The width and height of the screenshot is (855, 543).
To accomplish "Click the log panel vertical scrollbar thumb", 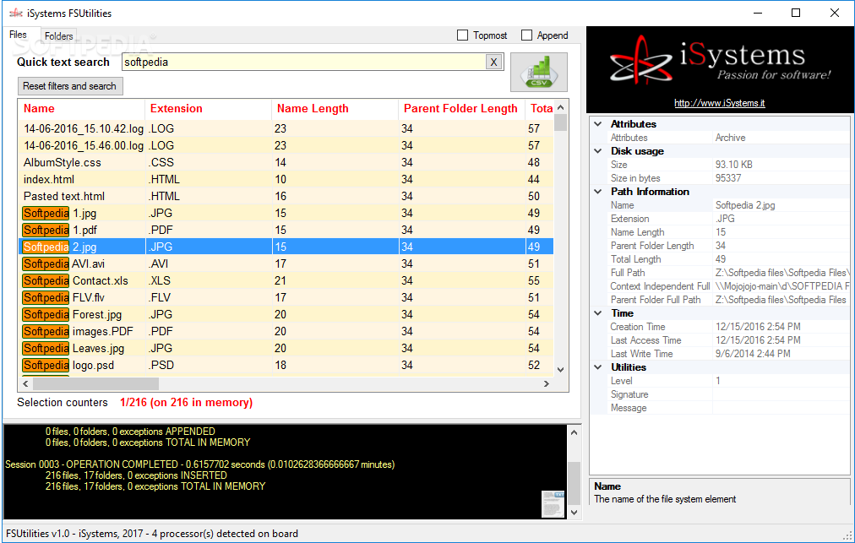I will [574, 484].
